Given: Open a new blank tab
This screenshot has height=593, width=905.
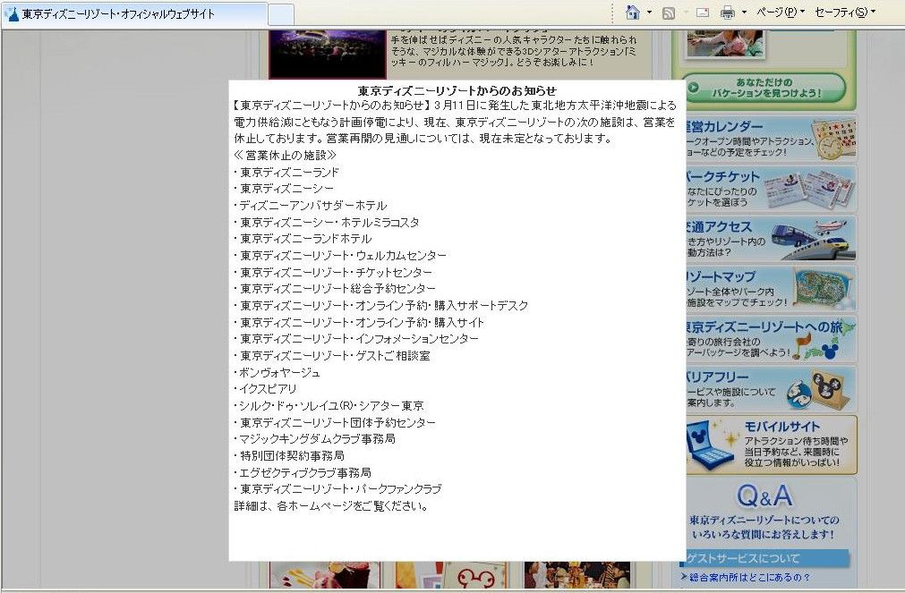Looking at the screenshot, I should pos(281,15).
